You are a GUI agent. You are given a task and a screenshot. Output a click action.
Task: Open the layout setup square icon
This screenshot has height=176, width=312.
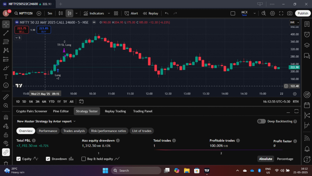233,13
